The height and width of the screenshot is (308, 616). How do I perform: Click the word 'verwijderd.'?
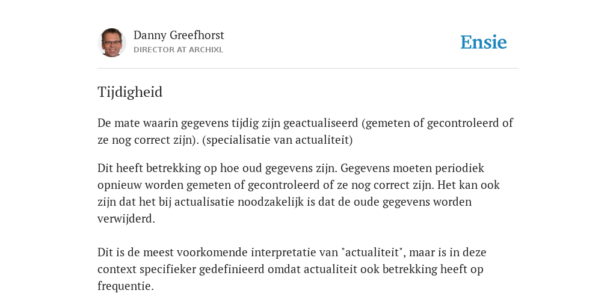[126, 219]
